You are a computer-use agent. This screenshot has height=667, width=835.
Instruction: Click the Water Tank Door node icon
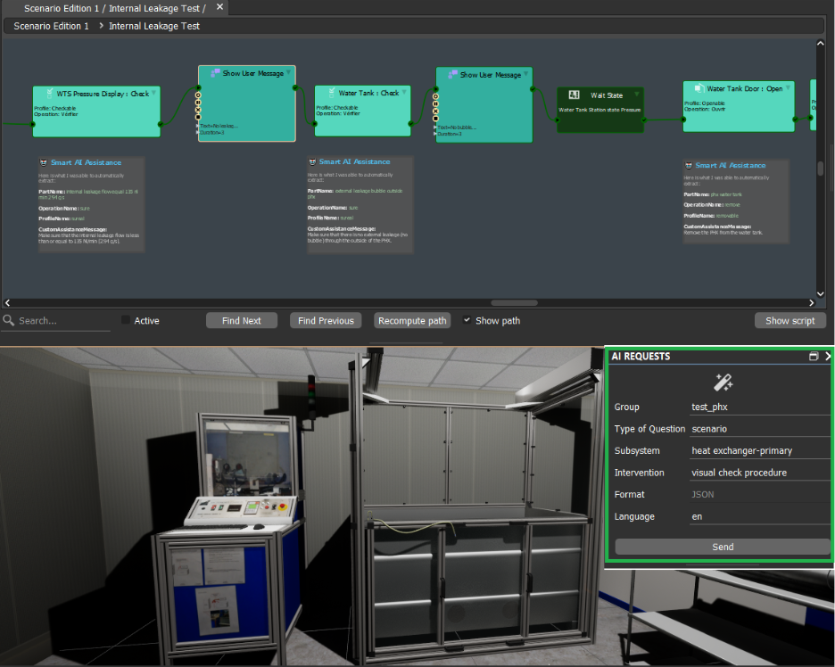coord(699,89)
